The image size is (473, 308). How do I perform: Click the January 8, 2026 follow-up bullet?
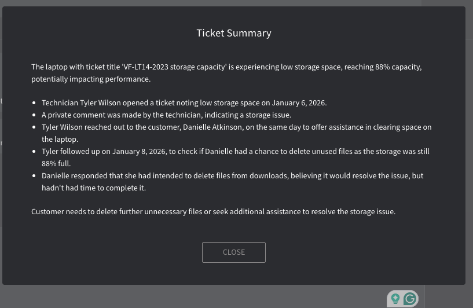235,152
